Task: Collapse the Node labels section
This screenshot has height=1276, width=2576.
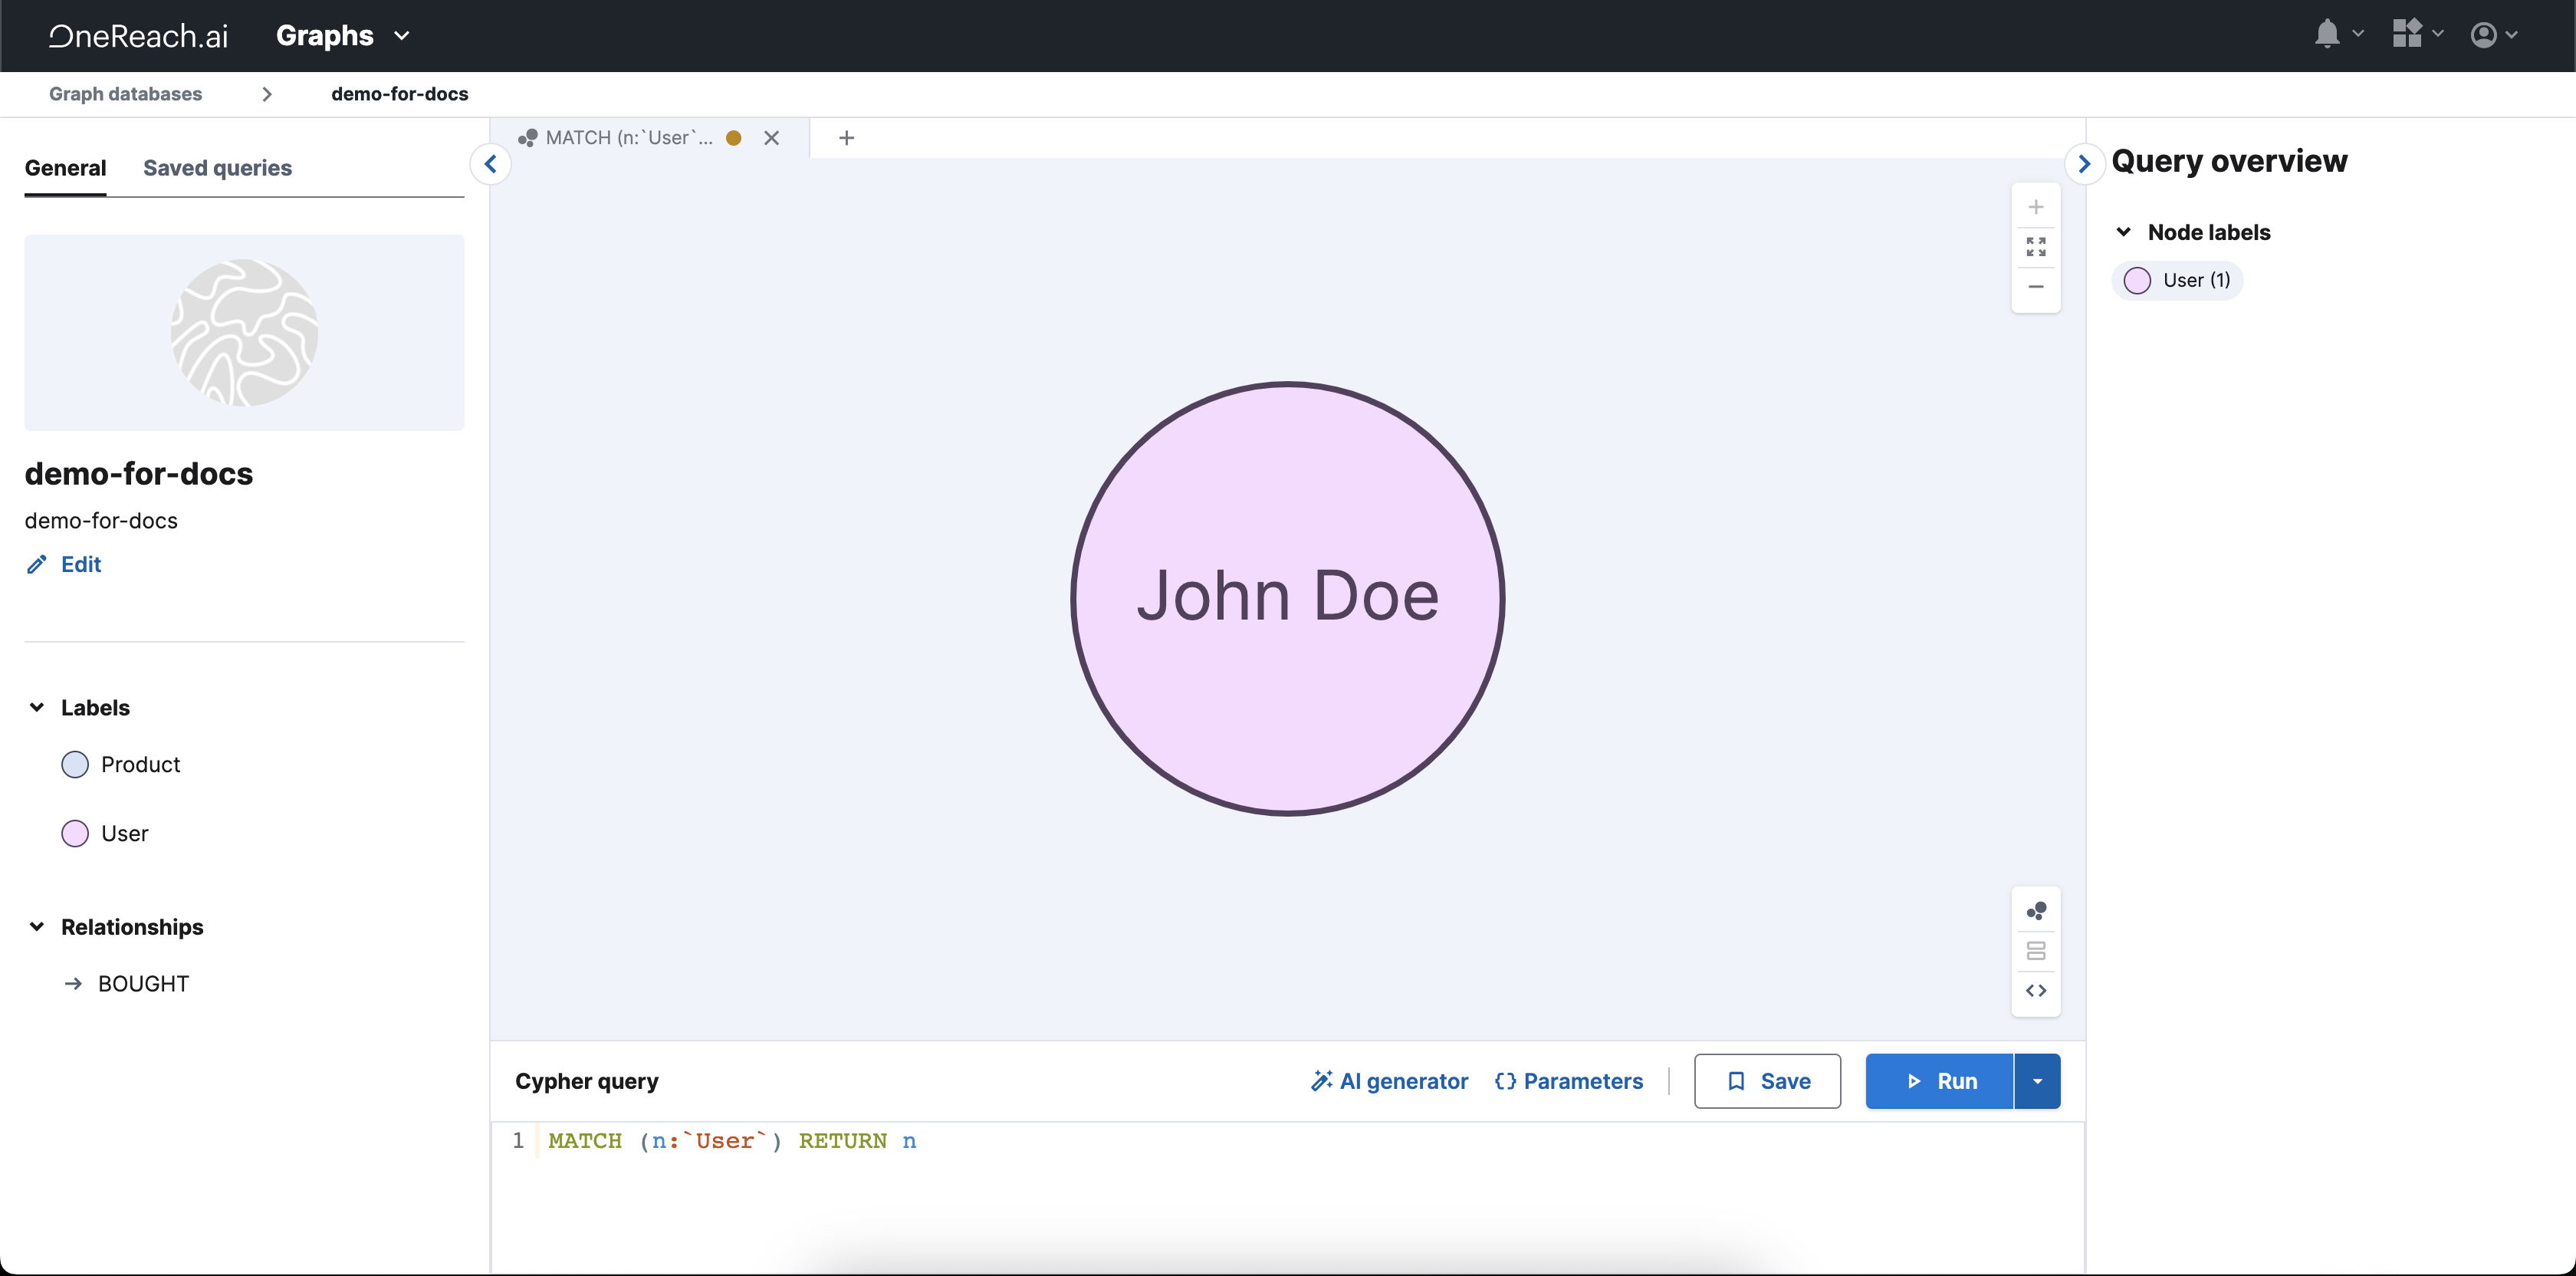Action: (2124, 232)
